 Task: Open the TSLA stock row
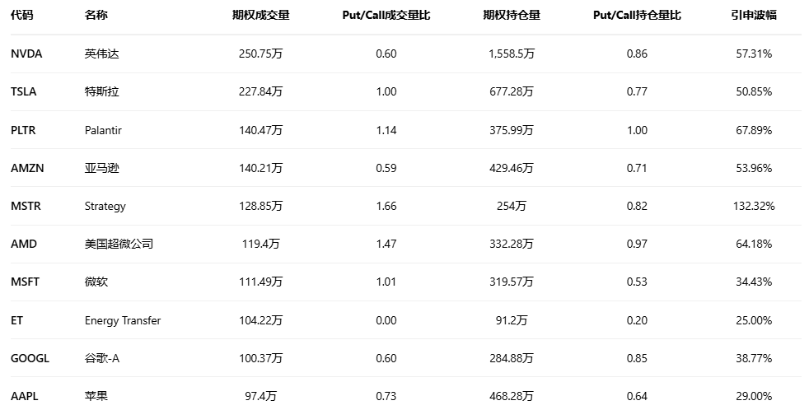24,91
